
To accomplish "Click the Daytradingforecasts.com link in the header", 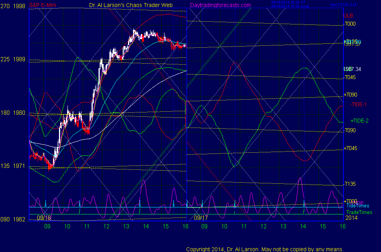I will point(220,5).
